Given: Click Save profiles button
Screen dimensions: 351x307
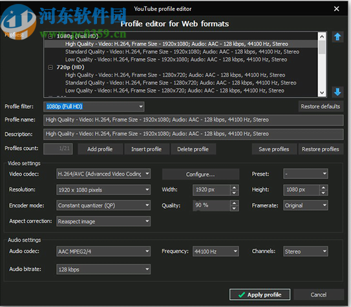Looking at the screenshot, I should pyautogui.click(x=274, y=149).
